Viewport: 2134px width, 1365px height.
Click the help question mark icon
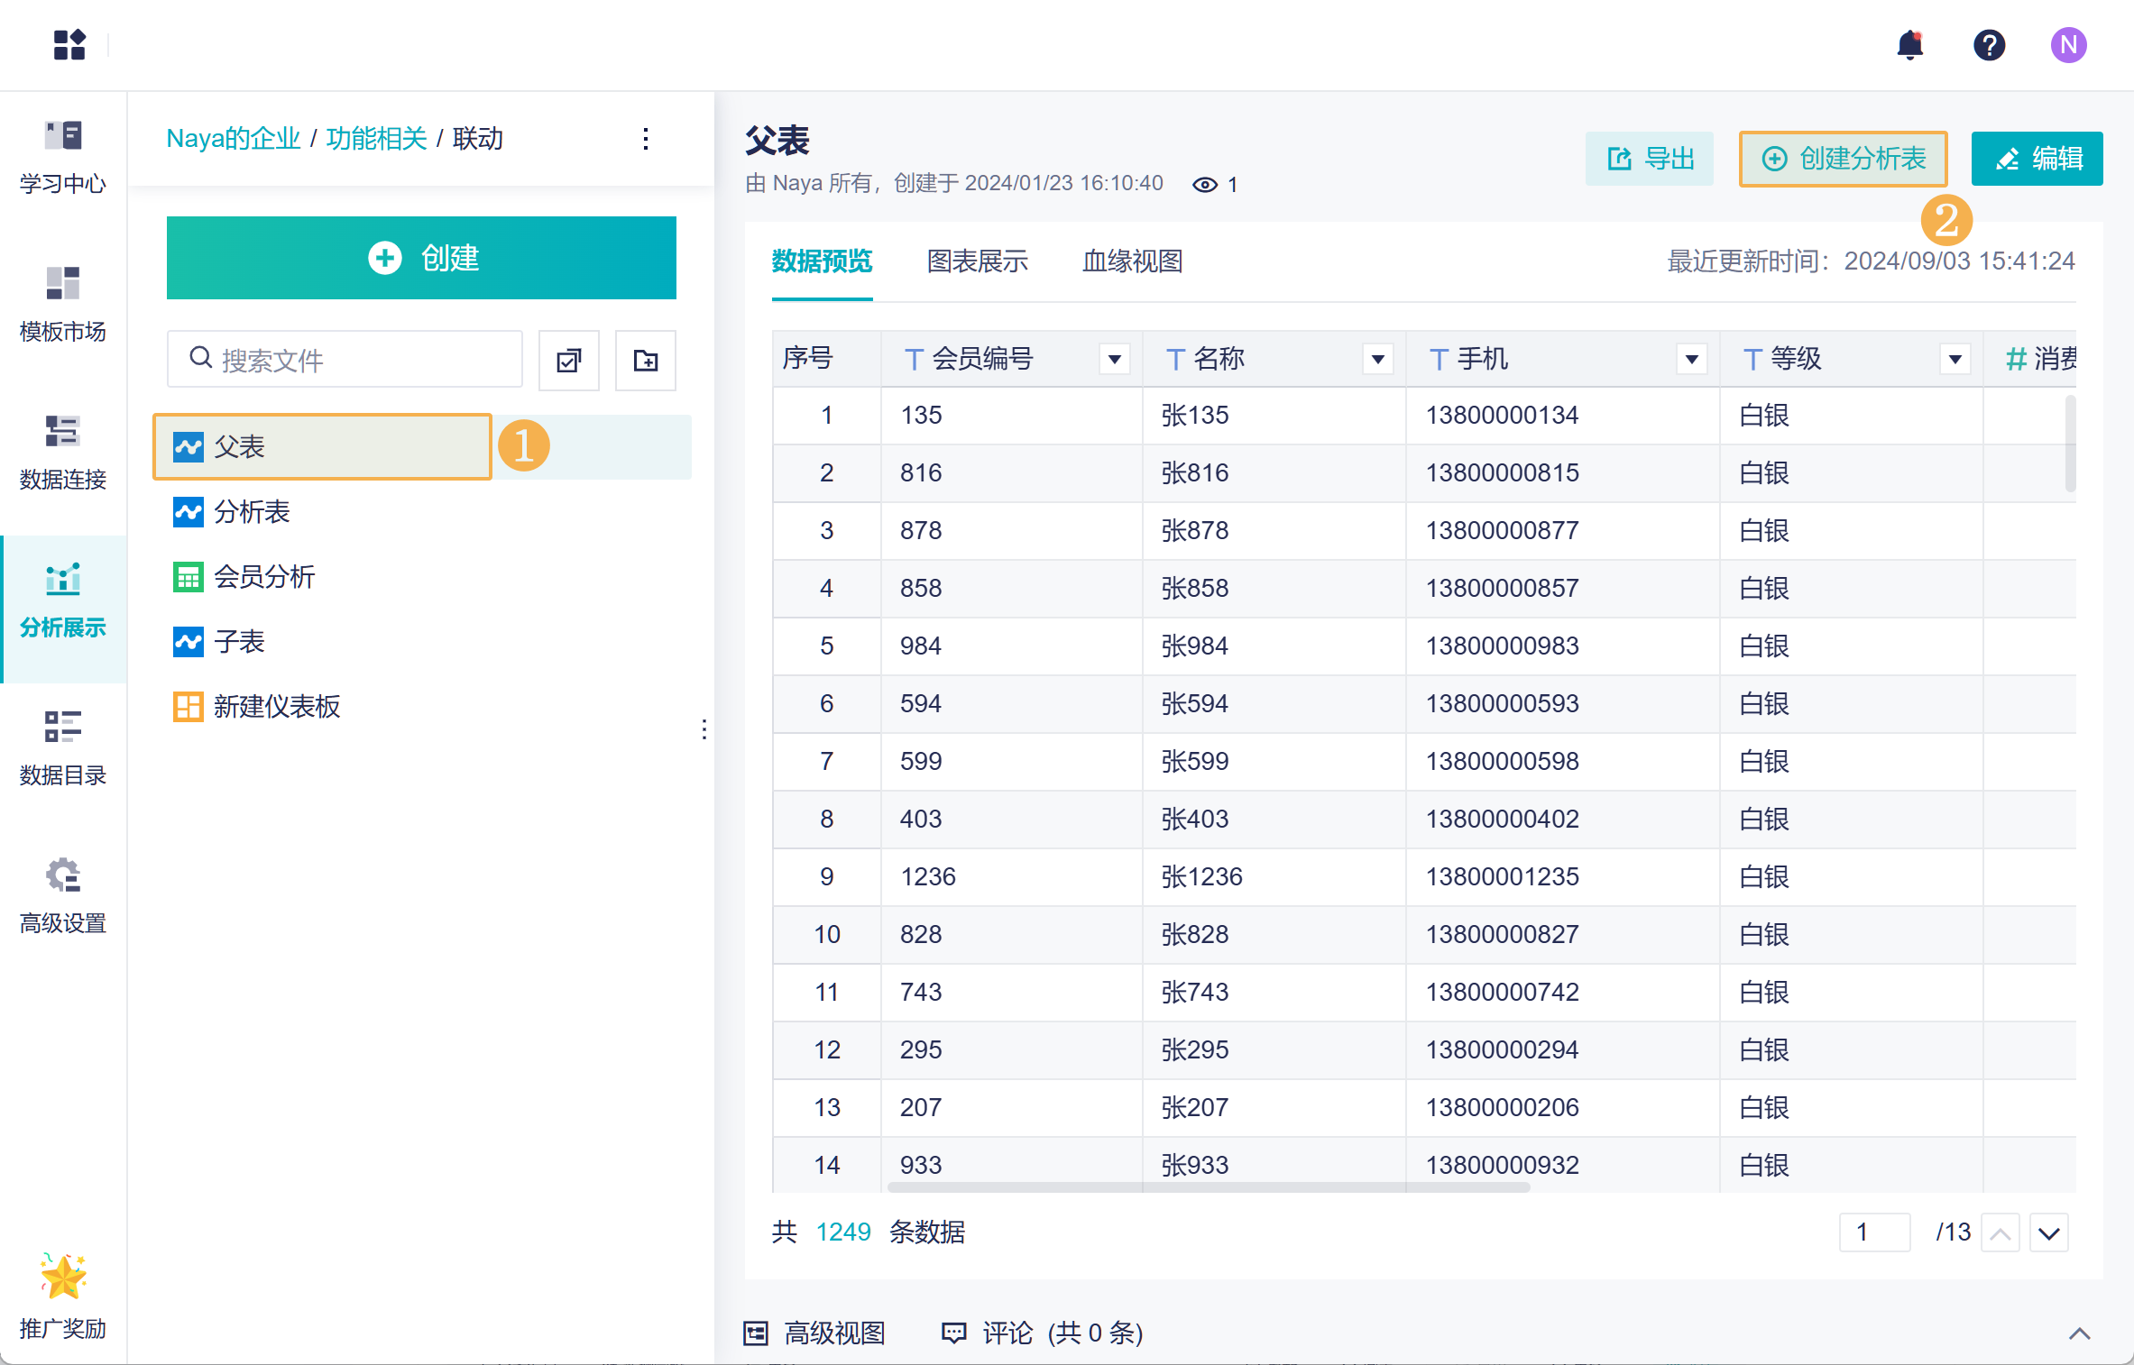(1989, 45)
